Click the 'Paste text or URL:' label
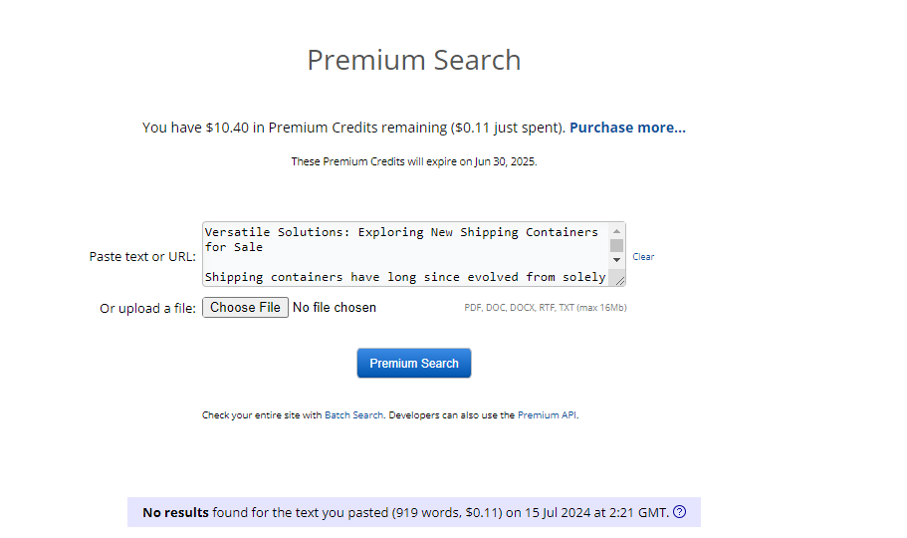 (142, 257)
